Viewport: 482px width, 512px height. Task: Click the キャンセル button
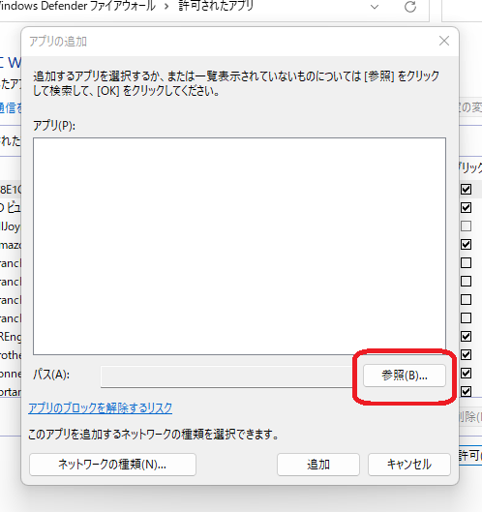click(409, 464)
